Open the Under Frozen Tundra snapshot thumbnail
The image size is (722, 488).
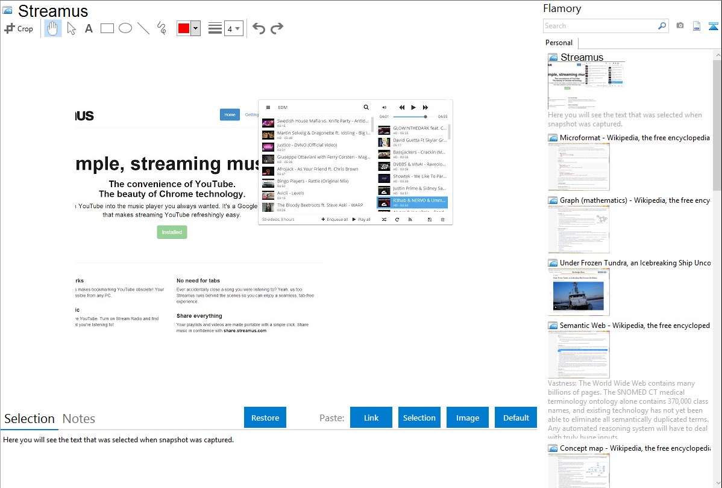(579, 292)
